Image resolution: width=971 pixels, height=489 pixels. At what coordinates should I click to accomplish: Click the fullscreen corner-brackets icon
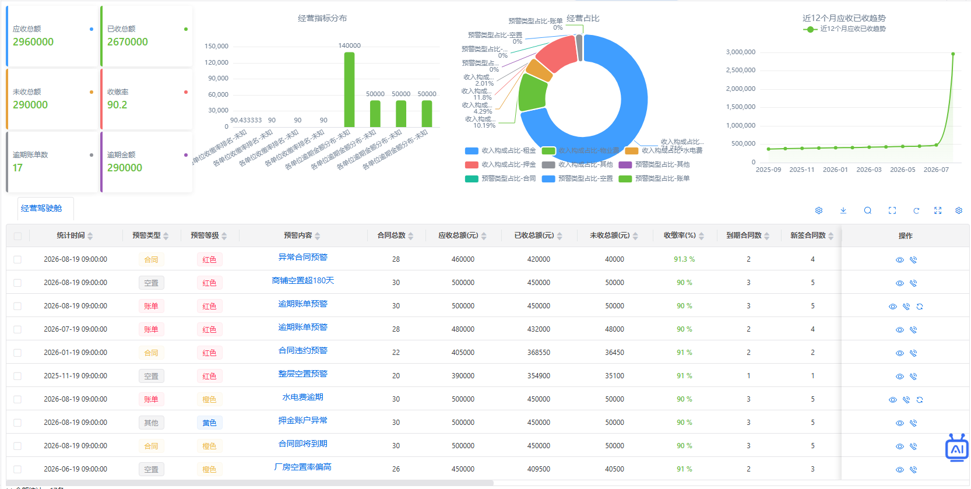pyautogui.click(x=892, y=210)
